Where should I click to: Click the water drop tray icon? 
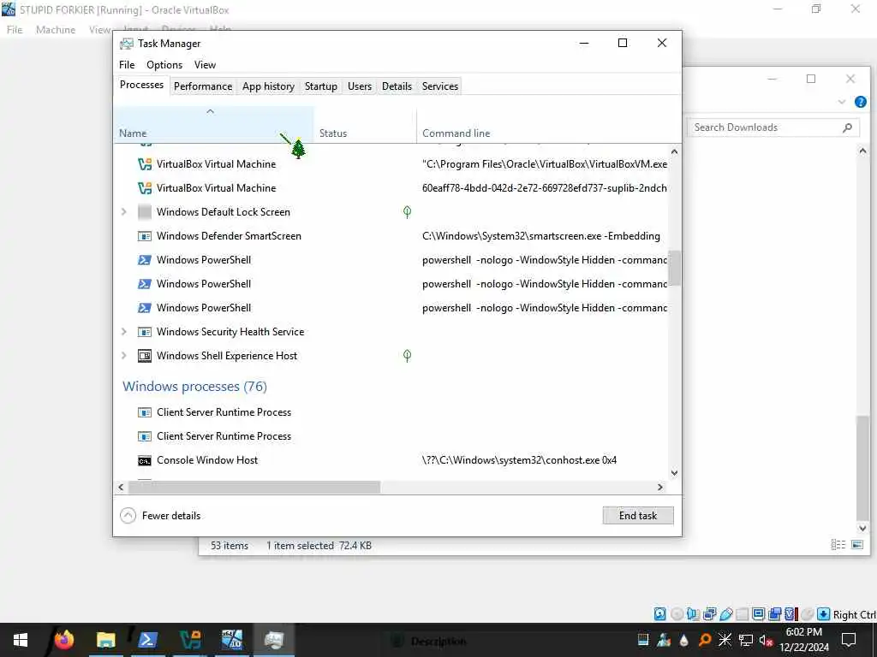click(x=684, y=640)
